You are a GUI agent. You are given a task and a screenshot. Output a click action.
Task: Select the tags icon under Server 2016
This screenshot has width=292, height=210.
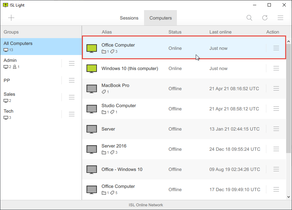click(x=113, y=152)
